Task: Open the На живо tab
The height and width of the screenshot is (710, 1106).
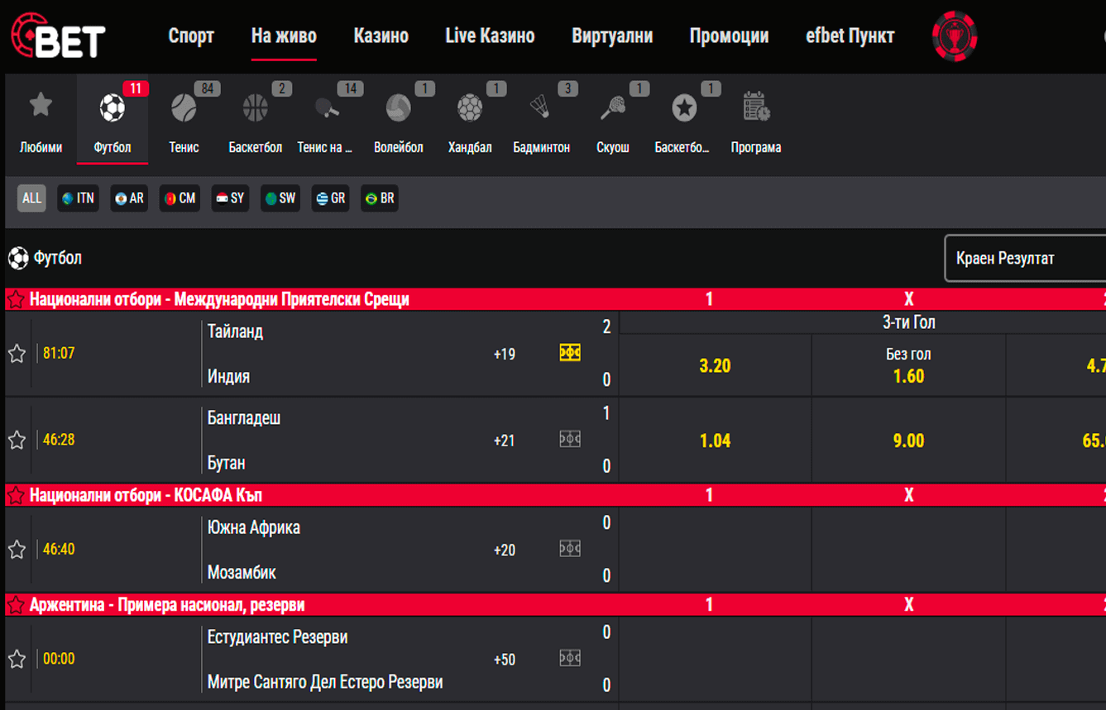Action: point(284,36)
